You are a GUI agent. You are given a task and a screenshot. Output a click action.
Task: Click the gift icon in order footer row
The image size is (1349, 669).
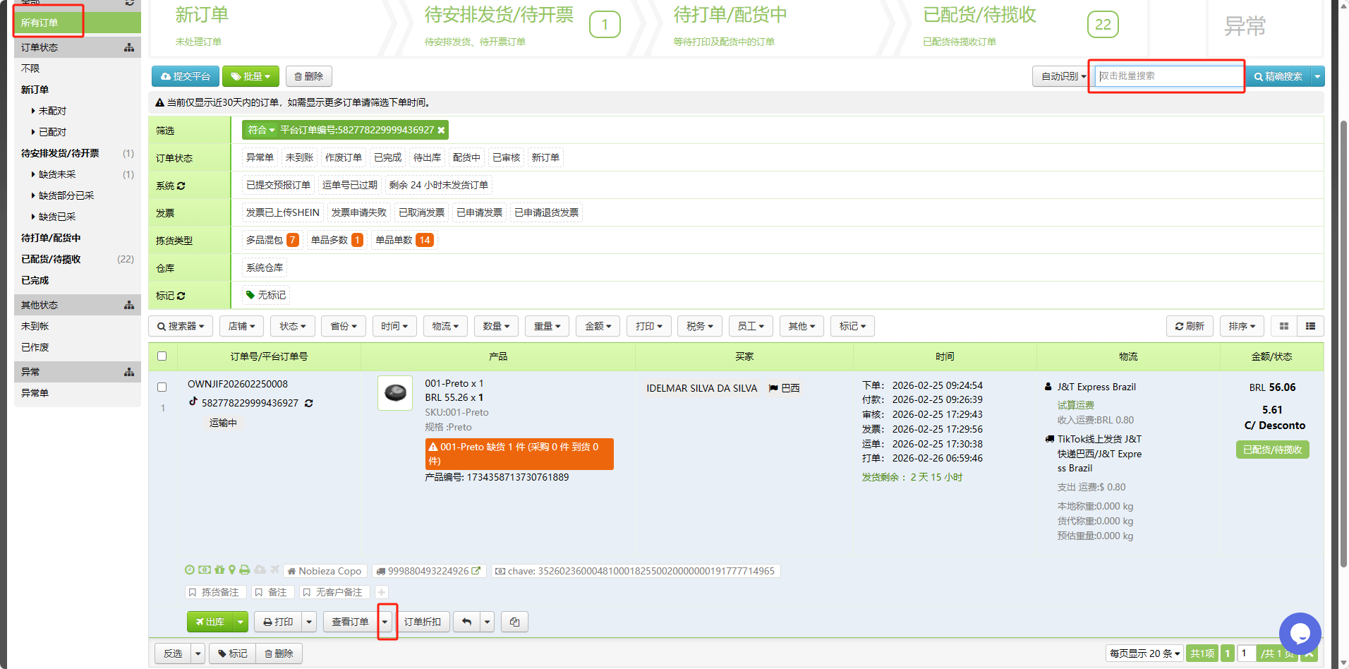tap(219, 570)
